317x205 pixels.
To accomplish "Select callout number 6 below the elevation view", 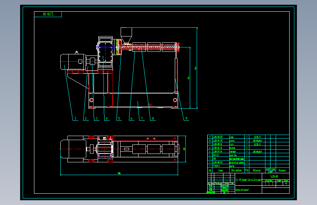I will point(131,119).
